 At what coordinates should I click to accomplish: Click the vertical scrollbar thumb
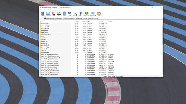(162, 35)
